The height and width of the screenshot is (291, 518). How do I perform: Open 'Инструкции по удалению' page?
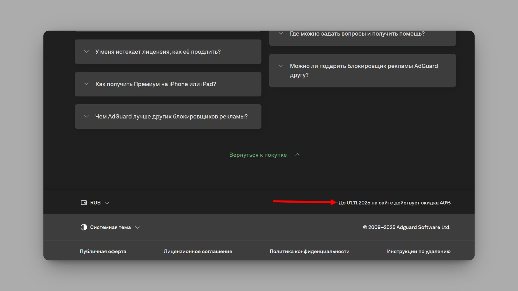(418, 251)
